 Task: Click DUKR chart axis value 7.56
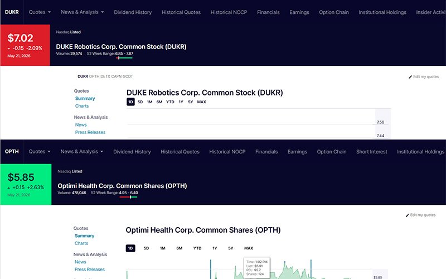pos(380,122)
